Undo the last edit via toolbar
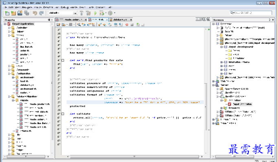The width and height of the screenshot is (278, 162). [35, 13]
